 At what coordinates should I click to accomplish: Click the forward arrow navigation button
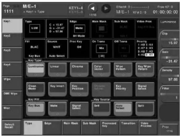coord(106,8)
